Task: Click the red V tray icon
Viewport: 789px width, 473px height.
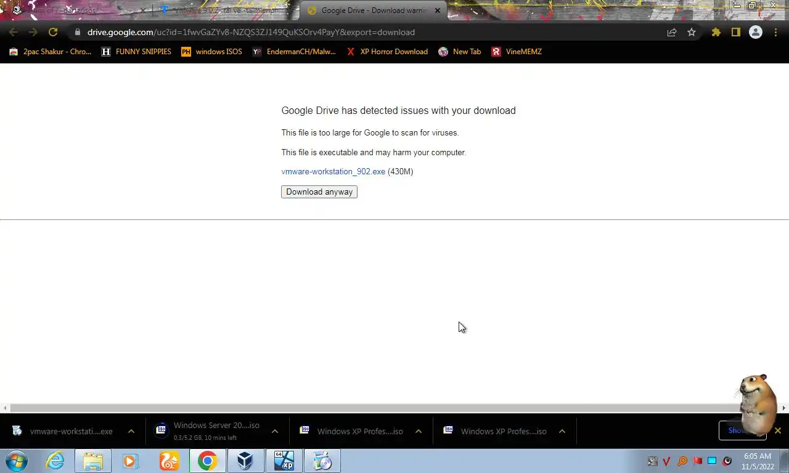Action: pyautogui.click(x=667, y=461)
